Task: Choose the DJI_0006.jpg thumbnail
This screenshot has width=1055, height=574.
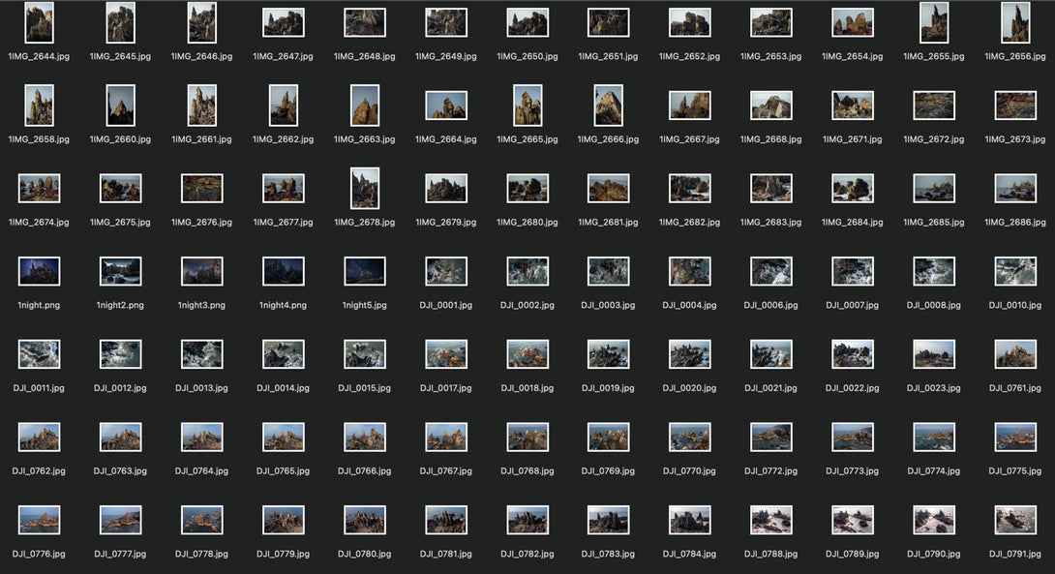Action: coord(771,271)
